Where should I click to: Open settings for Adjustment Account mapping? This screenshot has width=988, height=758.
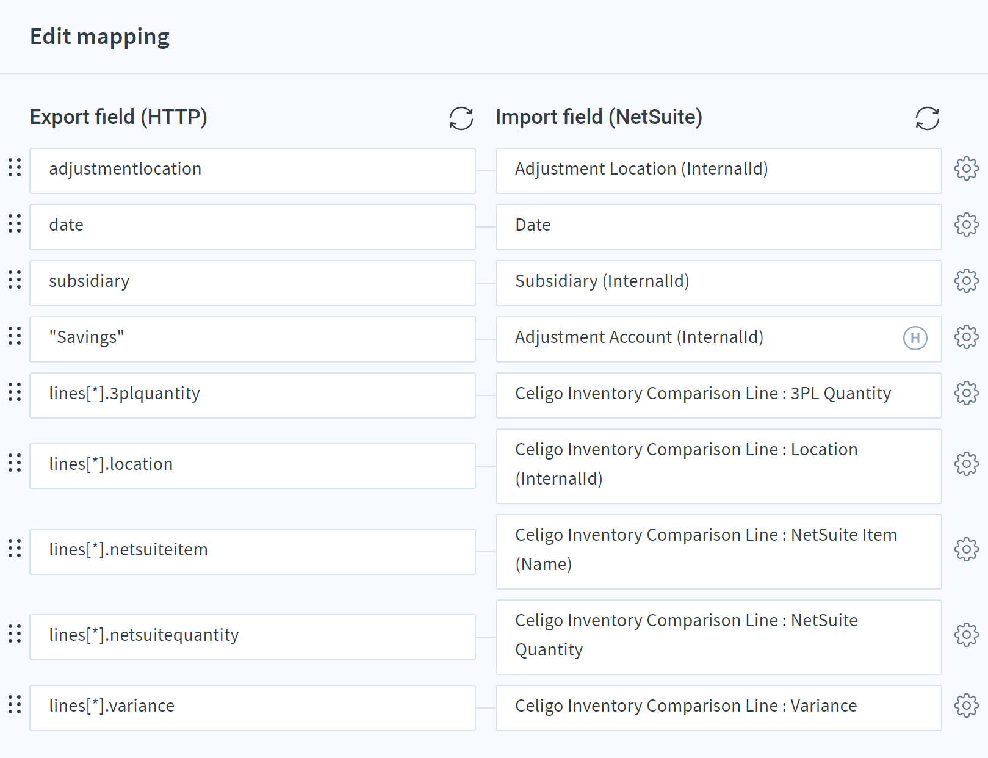(966, 337)
